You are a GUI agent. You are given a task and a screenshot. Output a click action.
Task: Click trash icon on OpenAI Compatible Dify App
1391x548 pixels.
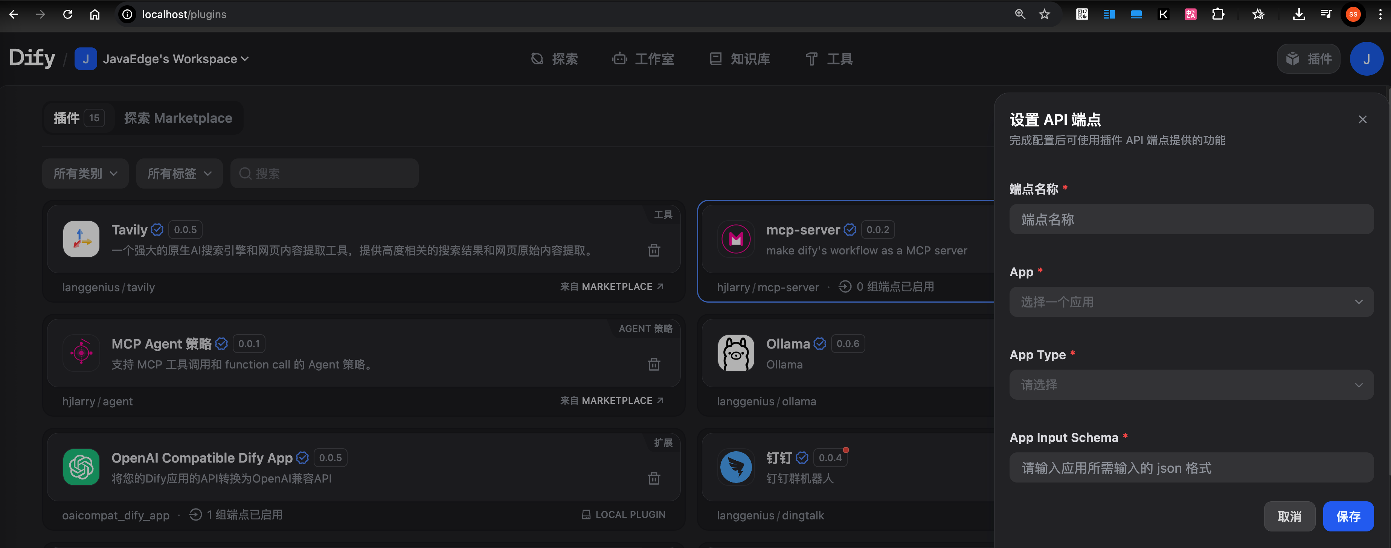coord(654,478)
